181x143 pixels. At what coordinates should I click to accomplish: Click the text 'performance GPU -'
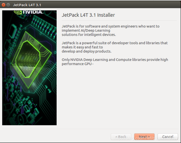click(78, 64)
